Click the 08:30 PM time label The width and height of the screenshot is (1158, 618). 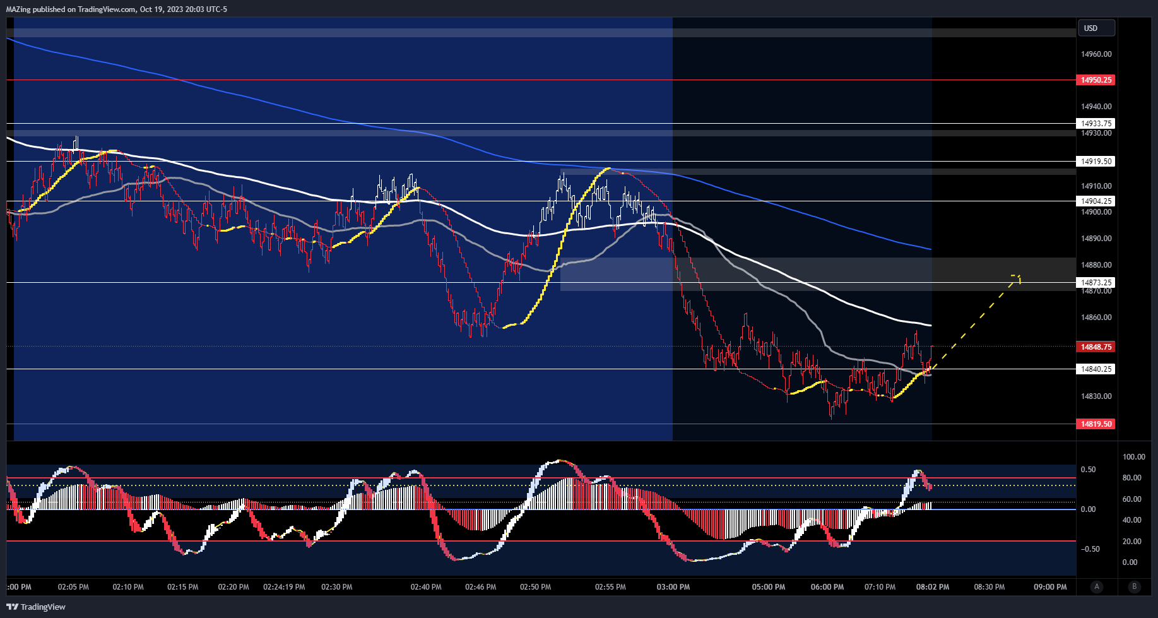(989, 587)
